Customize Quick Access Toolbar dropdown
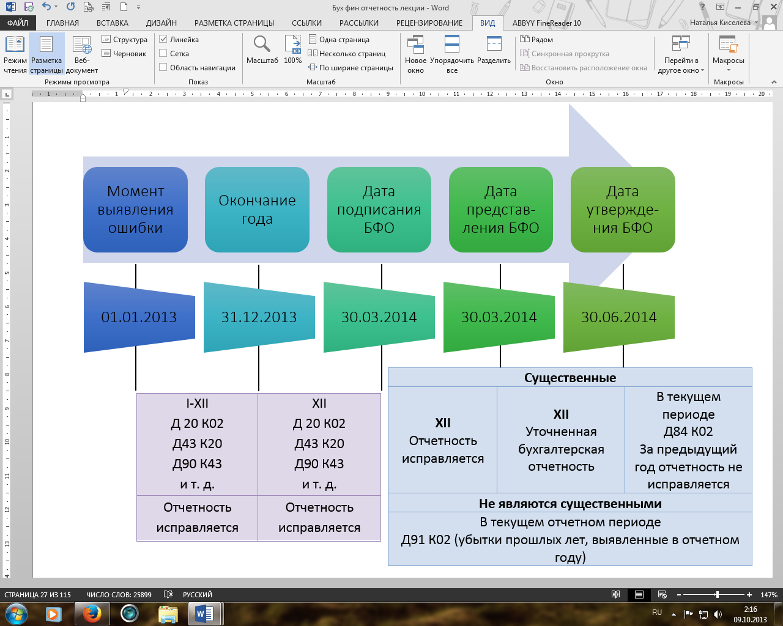Viewport: 783px width, 626px height. tap(139, 7)
